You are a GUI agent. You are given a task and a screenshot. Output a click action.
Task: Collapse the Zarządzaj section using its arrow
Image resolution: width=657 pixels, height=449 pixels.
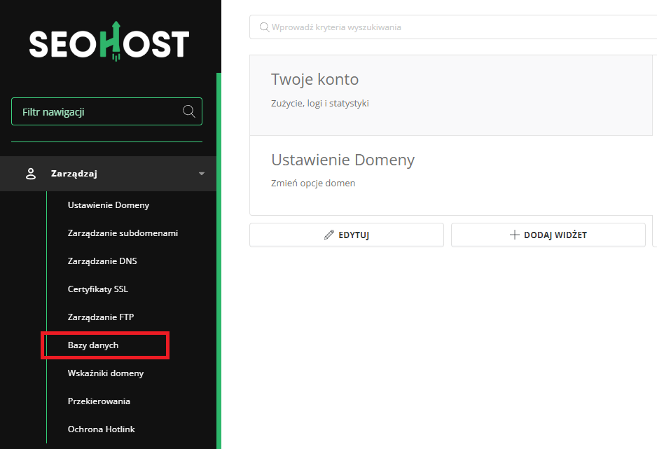202,174
